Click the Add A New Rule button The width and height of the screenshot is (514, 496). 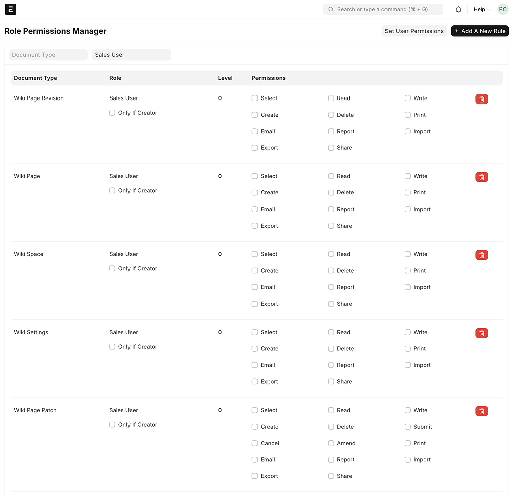pos(480,31)
